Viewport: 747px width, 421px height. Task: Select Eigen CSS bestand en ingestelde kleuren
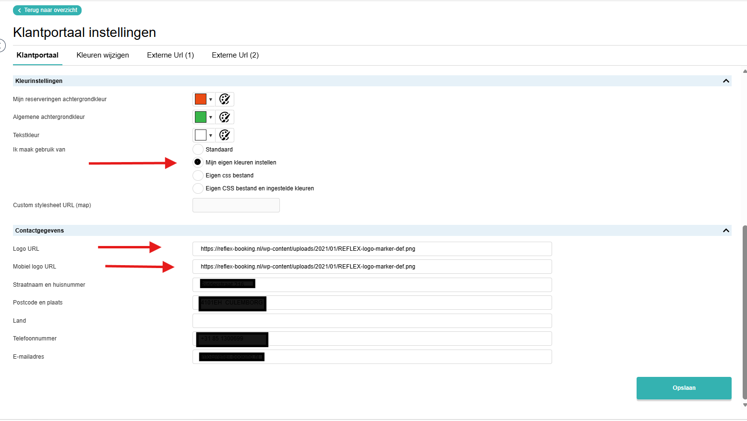pos(198,188)
